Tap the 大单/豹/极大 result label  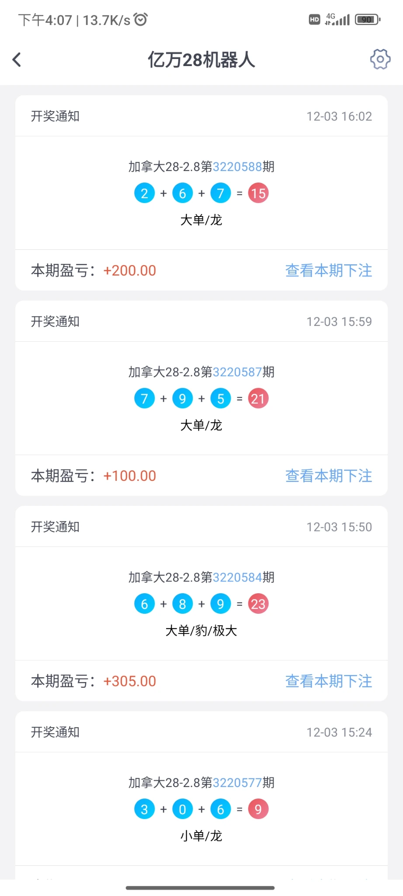(201, 630)
